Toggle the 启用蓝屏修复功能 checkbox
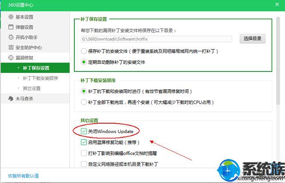This screenshot has height=183, width=285. 84,142
